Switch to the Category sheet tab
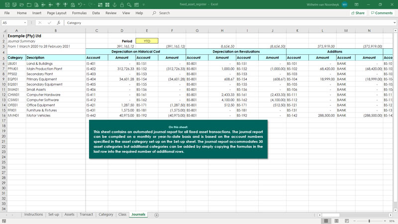The image size is (398, 224). click(x=106, y=215)
